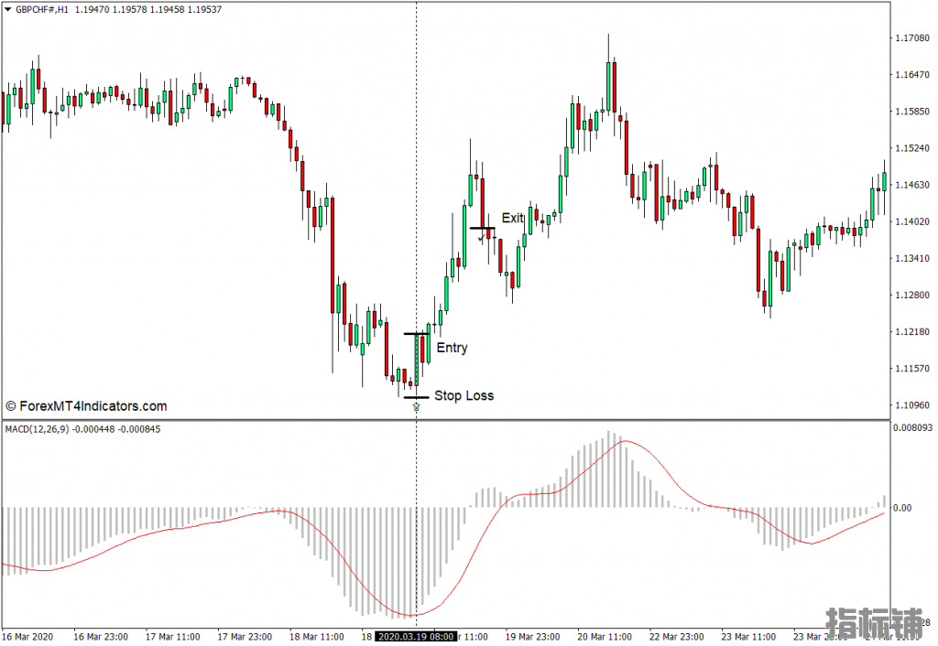Click the 18 Mar 11:00 time label
Viewport: 938px width, 646px height.
317,637
